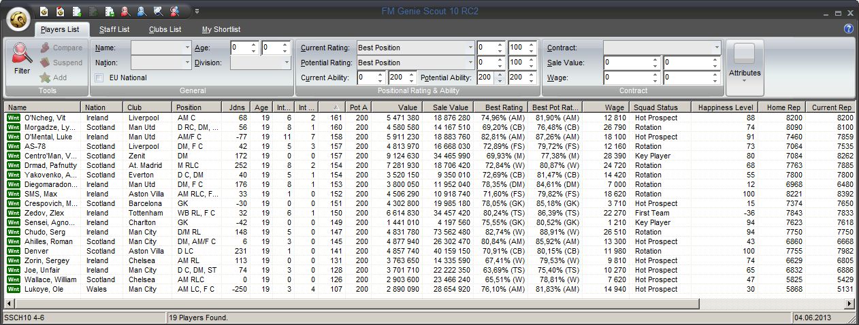Viewport: 859px width, 325px height.
Task: Click the Wnt badge beside Lukoye, Ole
Action: tap(13, 289)
